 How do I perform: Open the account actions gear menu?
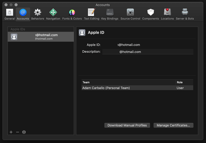click(x=24, y=132)
